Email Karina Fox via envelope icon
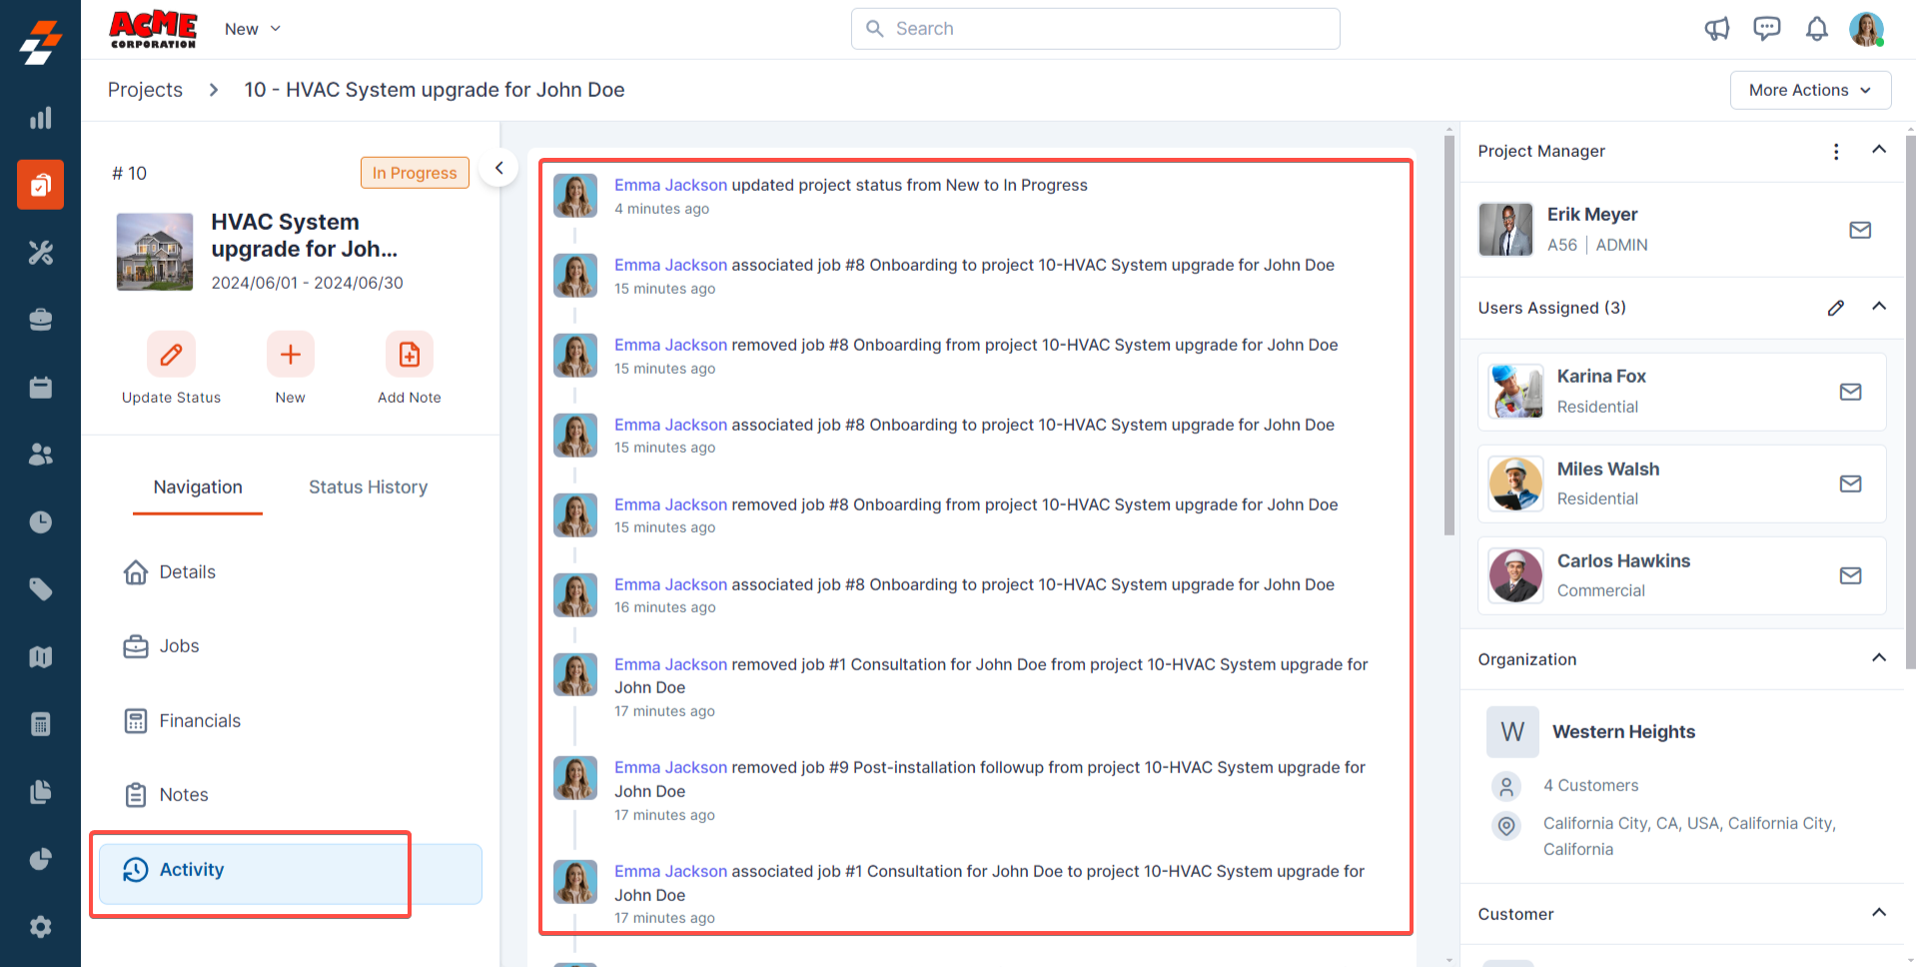 (1851, 392)
